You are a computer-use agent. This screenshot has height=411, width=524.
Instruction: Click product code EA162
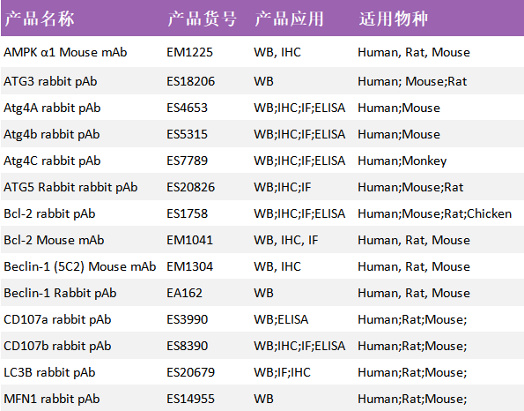click(184, 293)
